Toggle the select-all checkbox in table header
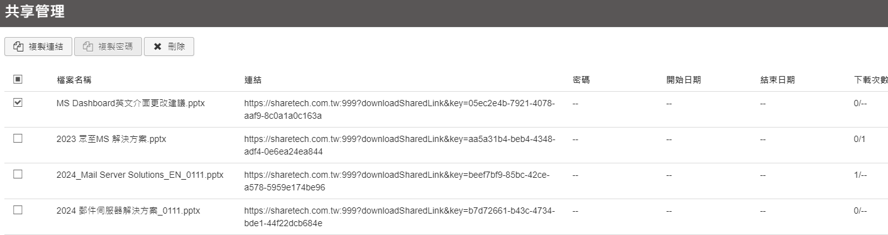Screen dimensions: 888x235 18,79
